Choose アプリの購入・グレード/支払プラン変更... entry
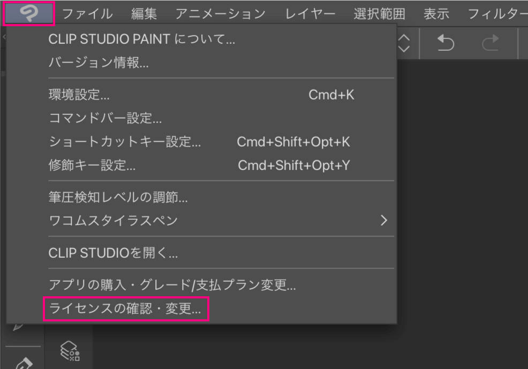 point(172,286)
